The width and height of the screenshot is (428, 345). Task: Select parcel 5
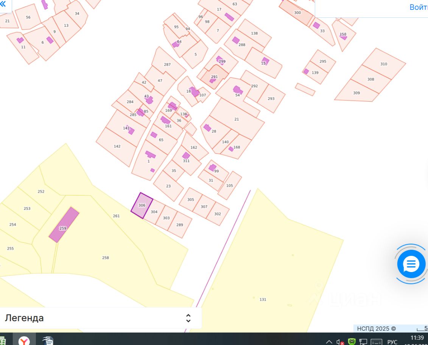(195, 54)
